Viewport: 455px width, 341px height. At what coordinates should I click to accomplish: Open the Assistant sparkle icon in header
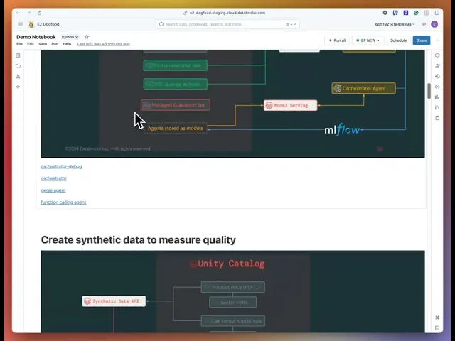[x=424, y=24]
